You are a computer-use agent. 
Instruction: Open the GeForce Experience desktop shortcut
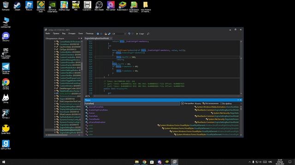coord(52,7)
